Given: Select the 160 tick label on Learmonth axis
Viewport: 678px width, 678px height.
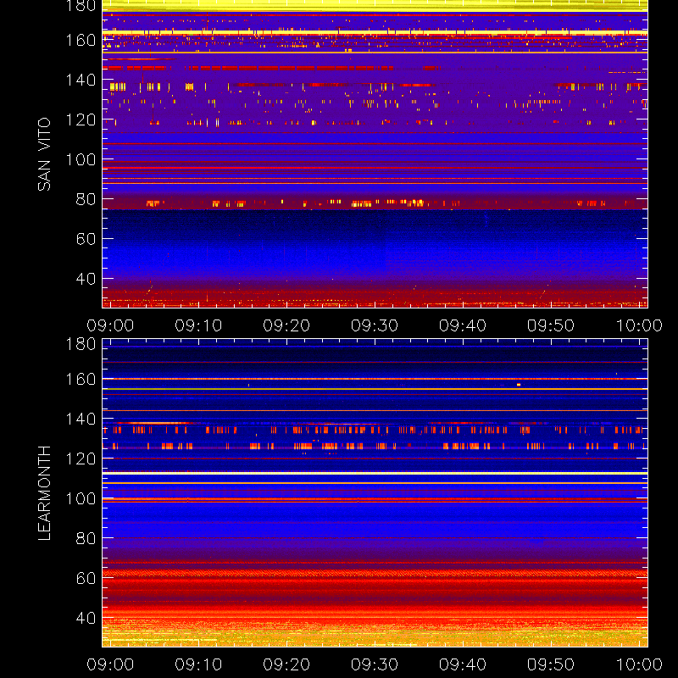Looking at the screenshot, I should pos(81,379).
